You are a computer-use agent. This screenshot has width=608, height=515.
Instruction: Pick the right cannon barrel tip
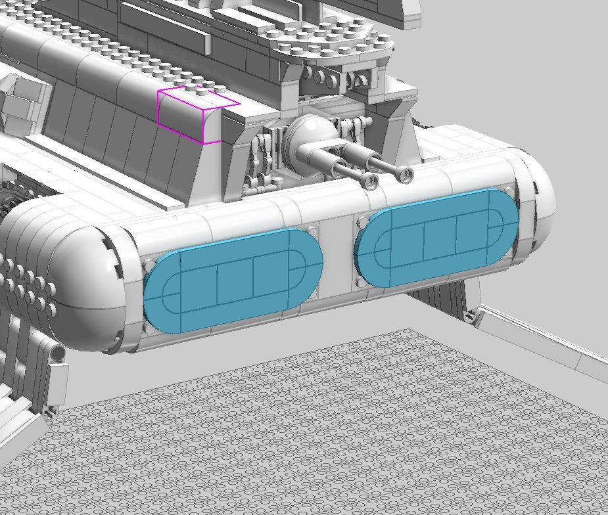405,174
